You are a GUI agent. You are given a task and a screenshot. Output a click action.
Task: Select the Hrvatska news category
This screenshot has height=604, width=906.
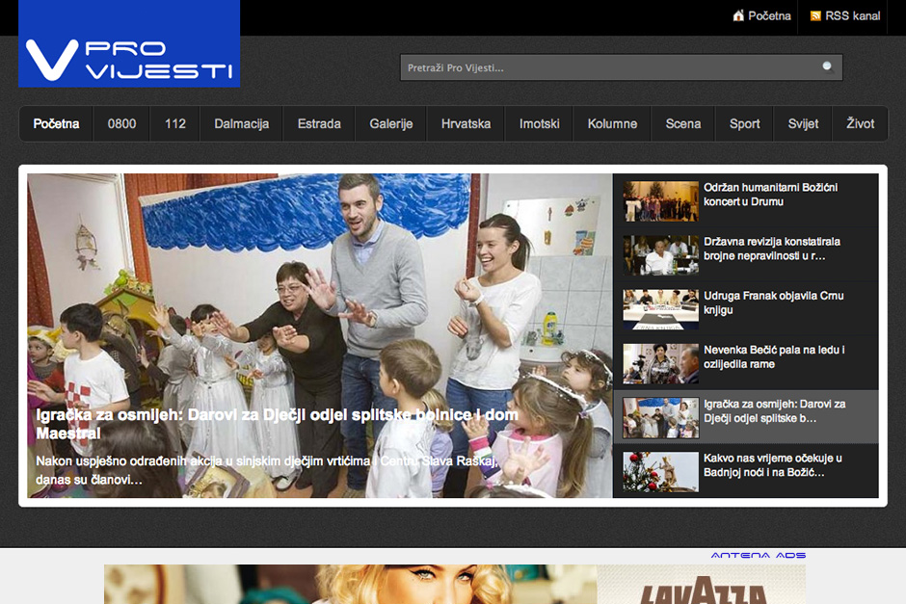point(466,124)
